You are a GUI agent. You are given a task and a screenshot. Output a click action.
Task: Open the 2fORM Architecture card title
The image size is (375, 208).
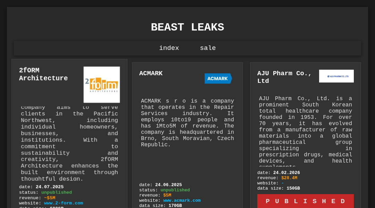coord(43,74)
